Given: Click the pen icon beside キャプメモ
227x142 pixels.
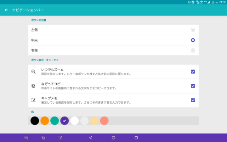Looking at the screenshot, I should (33, 100).
